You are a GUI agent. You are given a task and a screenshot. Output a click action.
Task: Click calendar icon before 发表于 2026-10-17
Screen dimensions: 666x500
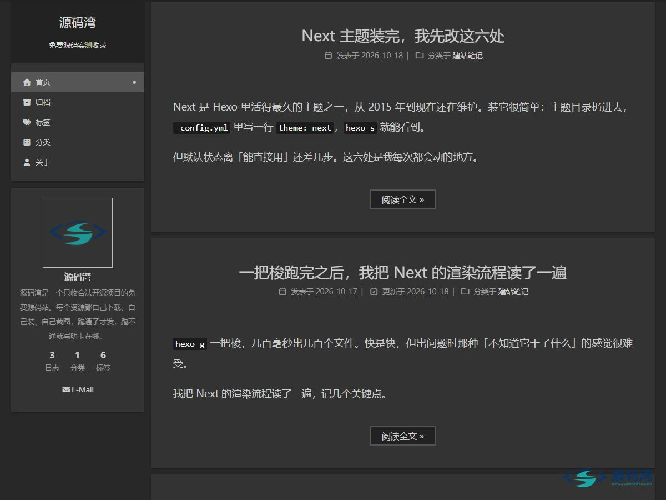click(x=282, y=292)
